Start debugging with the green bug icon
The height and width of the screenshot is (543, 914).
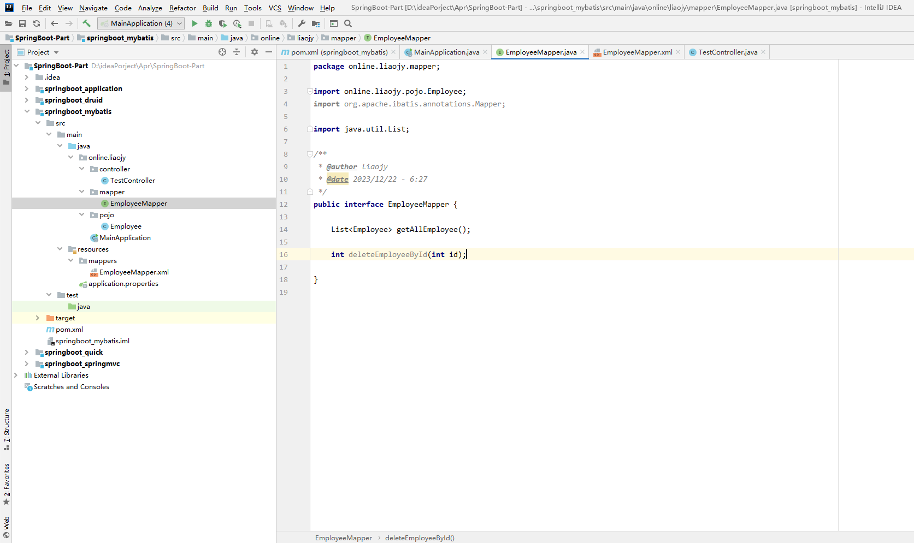click(209, 23)
